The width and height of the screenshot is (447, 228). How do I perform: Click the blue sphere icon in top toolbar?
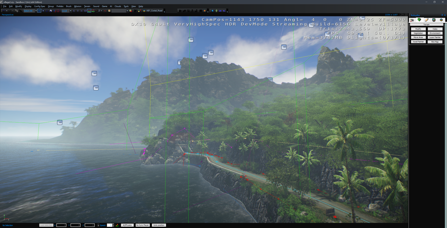click(212, 11)
